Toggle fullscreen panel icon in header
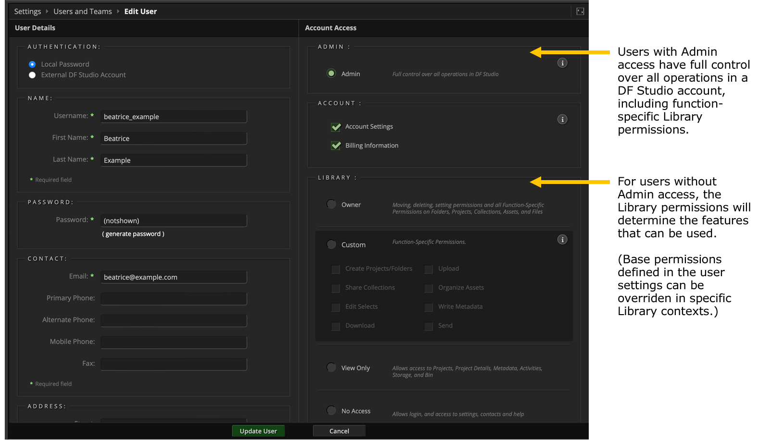The height and width of the screenshot is (440, 760). click(x=580, y=11)
